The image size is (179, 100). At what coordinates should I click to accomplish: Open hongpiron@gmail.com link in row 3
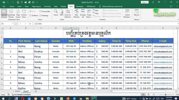[163, 57]
